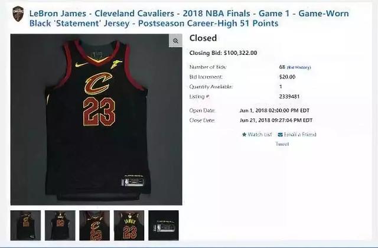
Task: Click the magnifier zoom icon on jersey image
Action: (175, 41)
